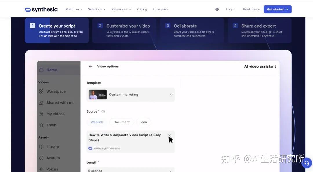Select the Weblink source option
Image resolution: width=313 pixels, height=172 pixels.
click(97, 122)
